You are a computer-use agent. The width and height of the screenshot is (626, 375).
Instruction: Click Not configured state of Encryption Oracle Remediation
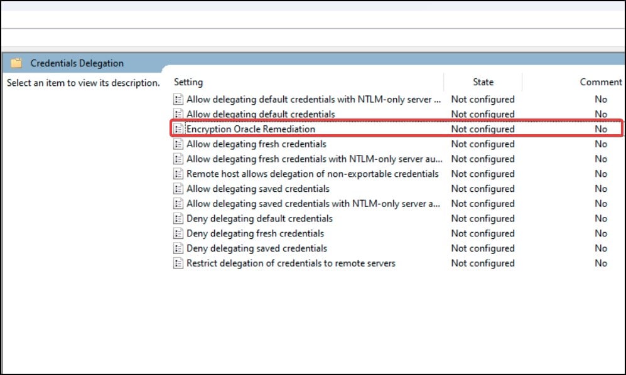(x=483, y=129)
